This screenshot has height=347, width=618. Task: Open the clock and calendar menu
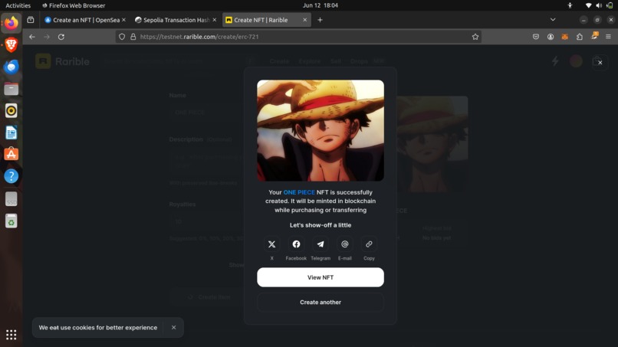[320, 5]
